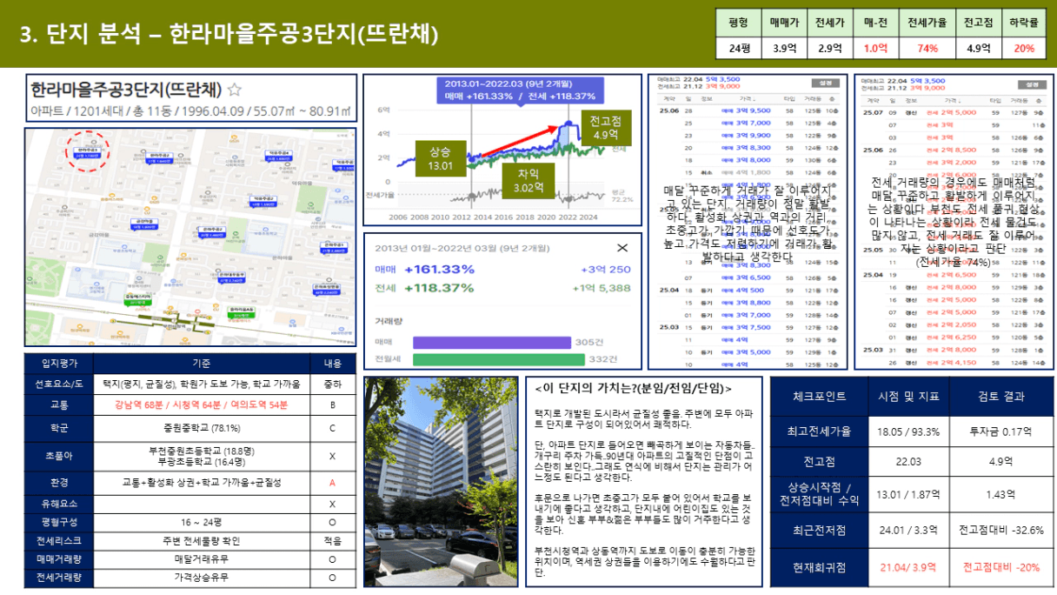Open 설정 in the 매매 transaction list

pyautogui.click(x=825, y=84)
